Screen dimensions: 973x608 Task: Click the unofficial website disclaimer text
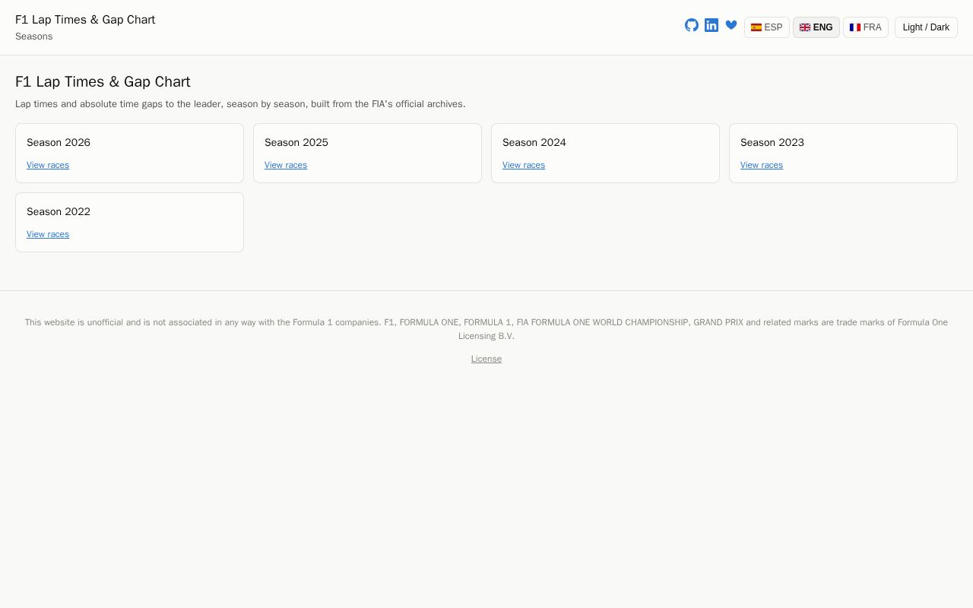(486, 329)
